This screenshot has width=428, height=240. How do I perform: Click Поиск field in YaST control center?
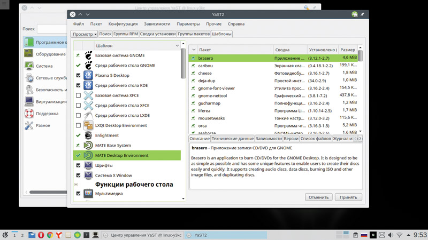tap(52, 29)
